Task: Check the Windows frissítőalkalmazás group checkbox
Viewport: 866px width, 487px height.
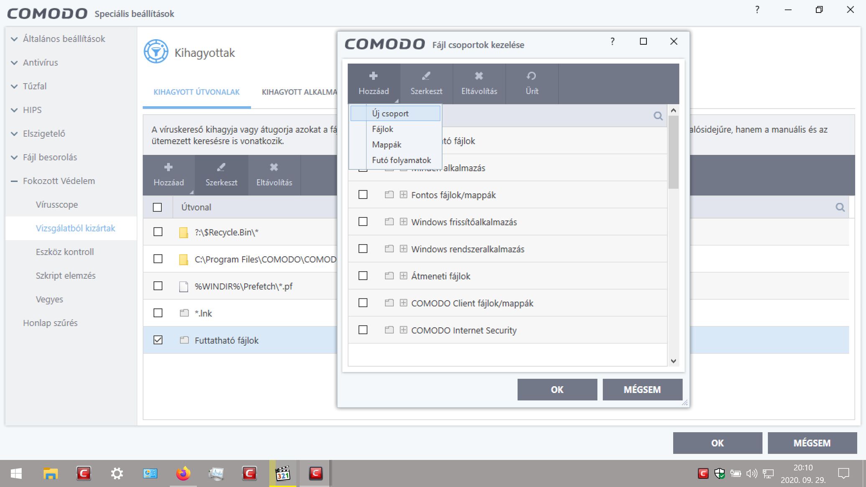Action: 363,222
